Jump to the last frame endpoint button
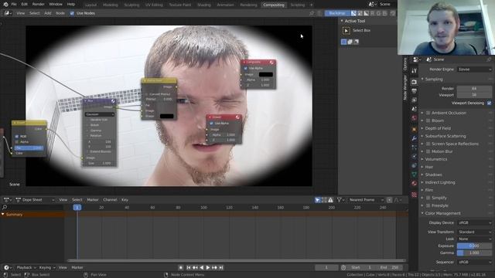The image size is (495, 278). coord(221,268)
